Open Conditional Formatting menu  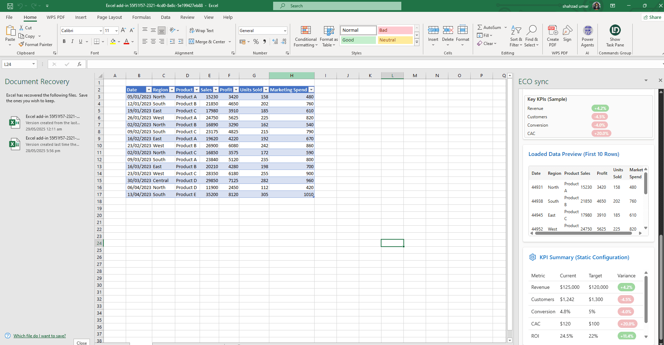306,36
